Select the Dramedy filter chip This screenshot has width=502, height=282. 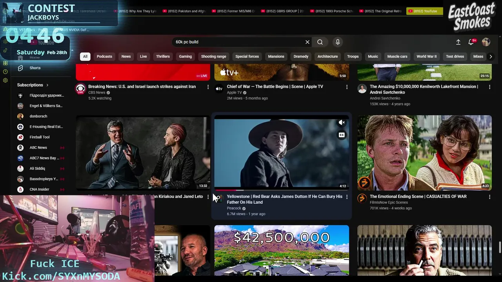(x=301, y=56)
